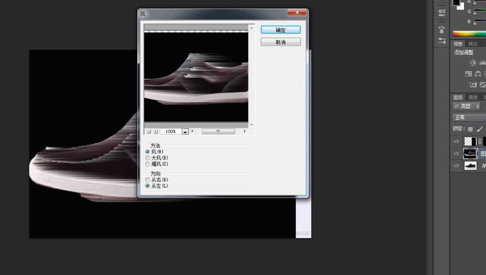The height and width of the screenshot is (275, 486).
Task: Choose 从右 (From the Right) direction option
Action: pos(148,180)
